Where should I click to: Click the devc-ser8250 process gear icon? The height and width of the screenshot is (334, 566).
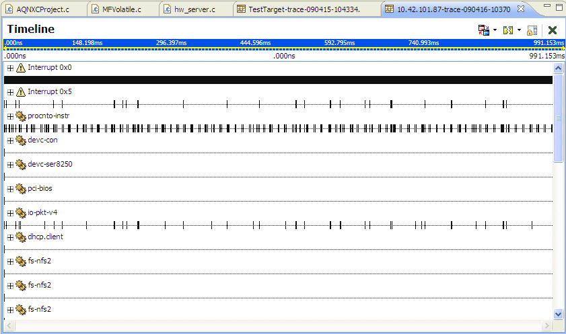coord(21,165)
